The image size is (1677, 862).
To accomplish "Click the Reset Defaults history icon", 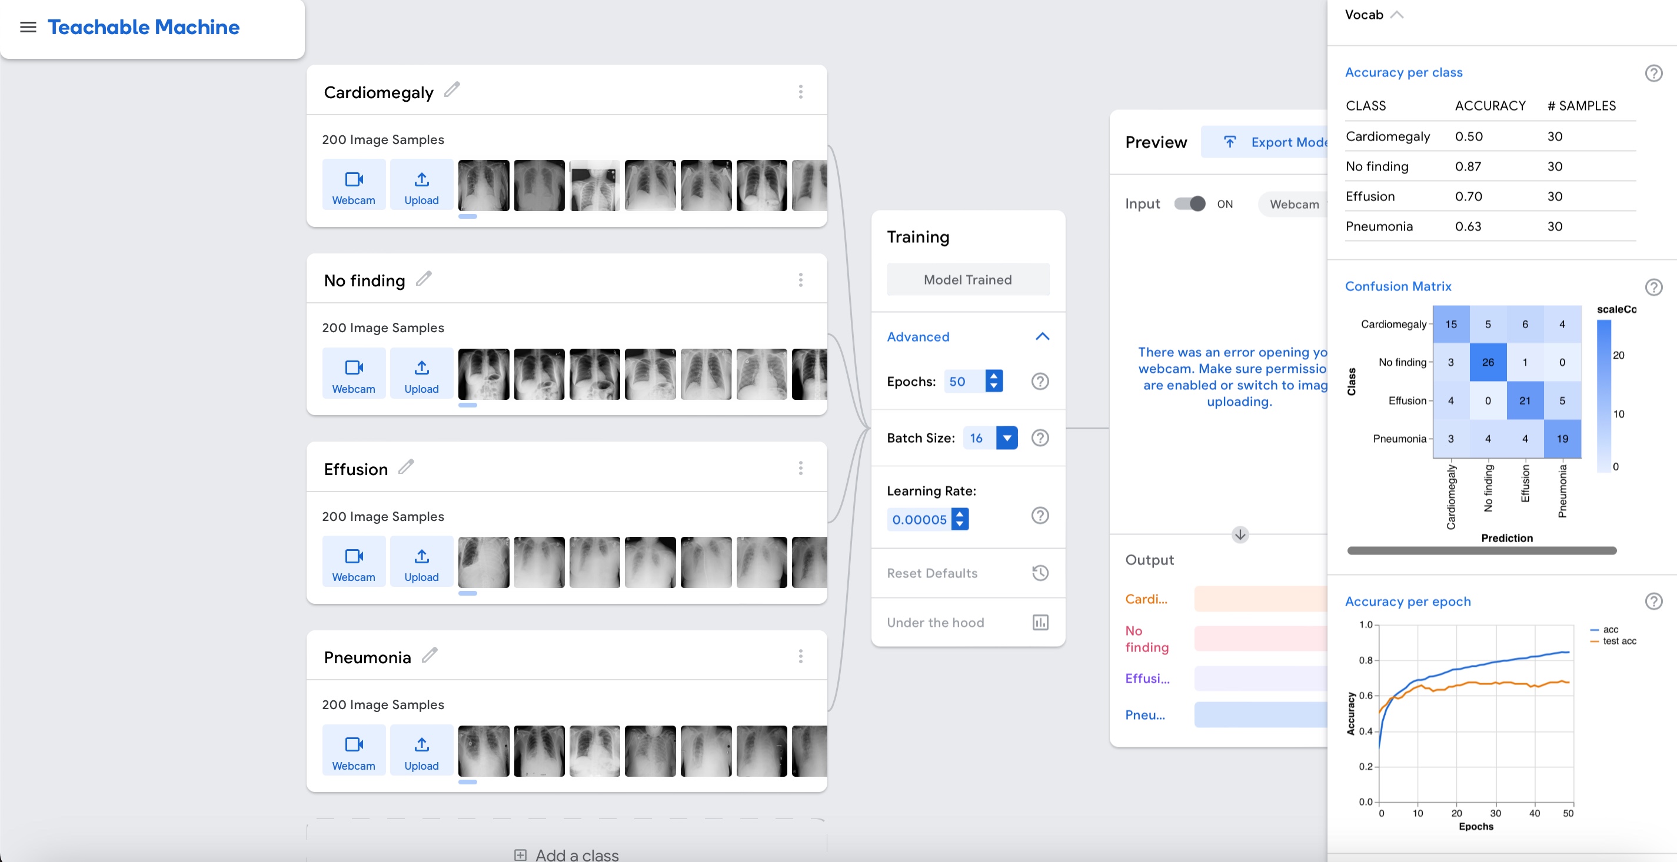I will tap(1040, 573).
